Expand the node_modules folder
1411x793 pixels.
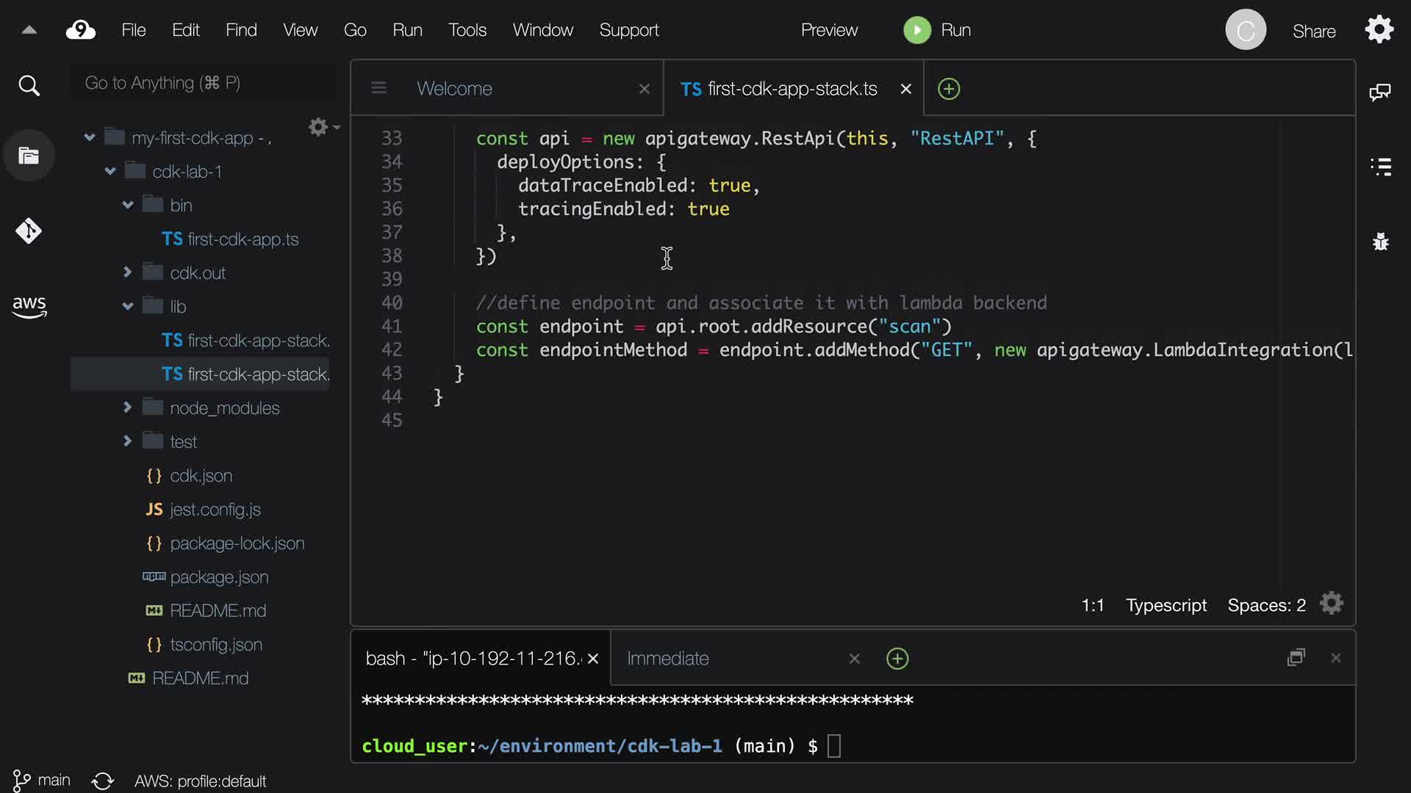pyautogui.click(x=128, y=408)
